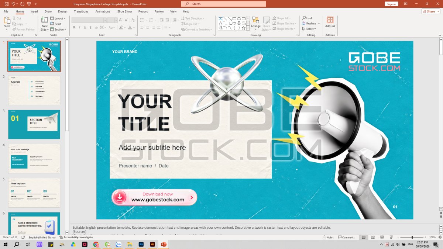Click Add your subtitle here text
Image resolution: width=443 pixels, height=249 pixels.
[152, 148]
